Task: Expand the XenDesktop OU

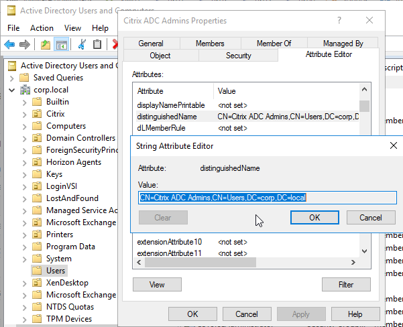Action: tap(24, 283)
